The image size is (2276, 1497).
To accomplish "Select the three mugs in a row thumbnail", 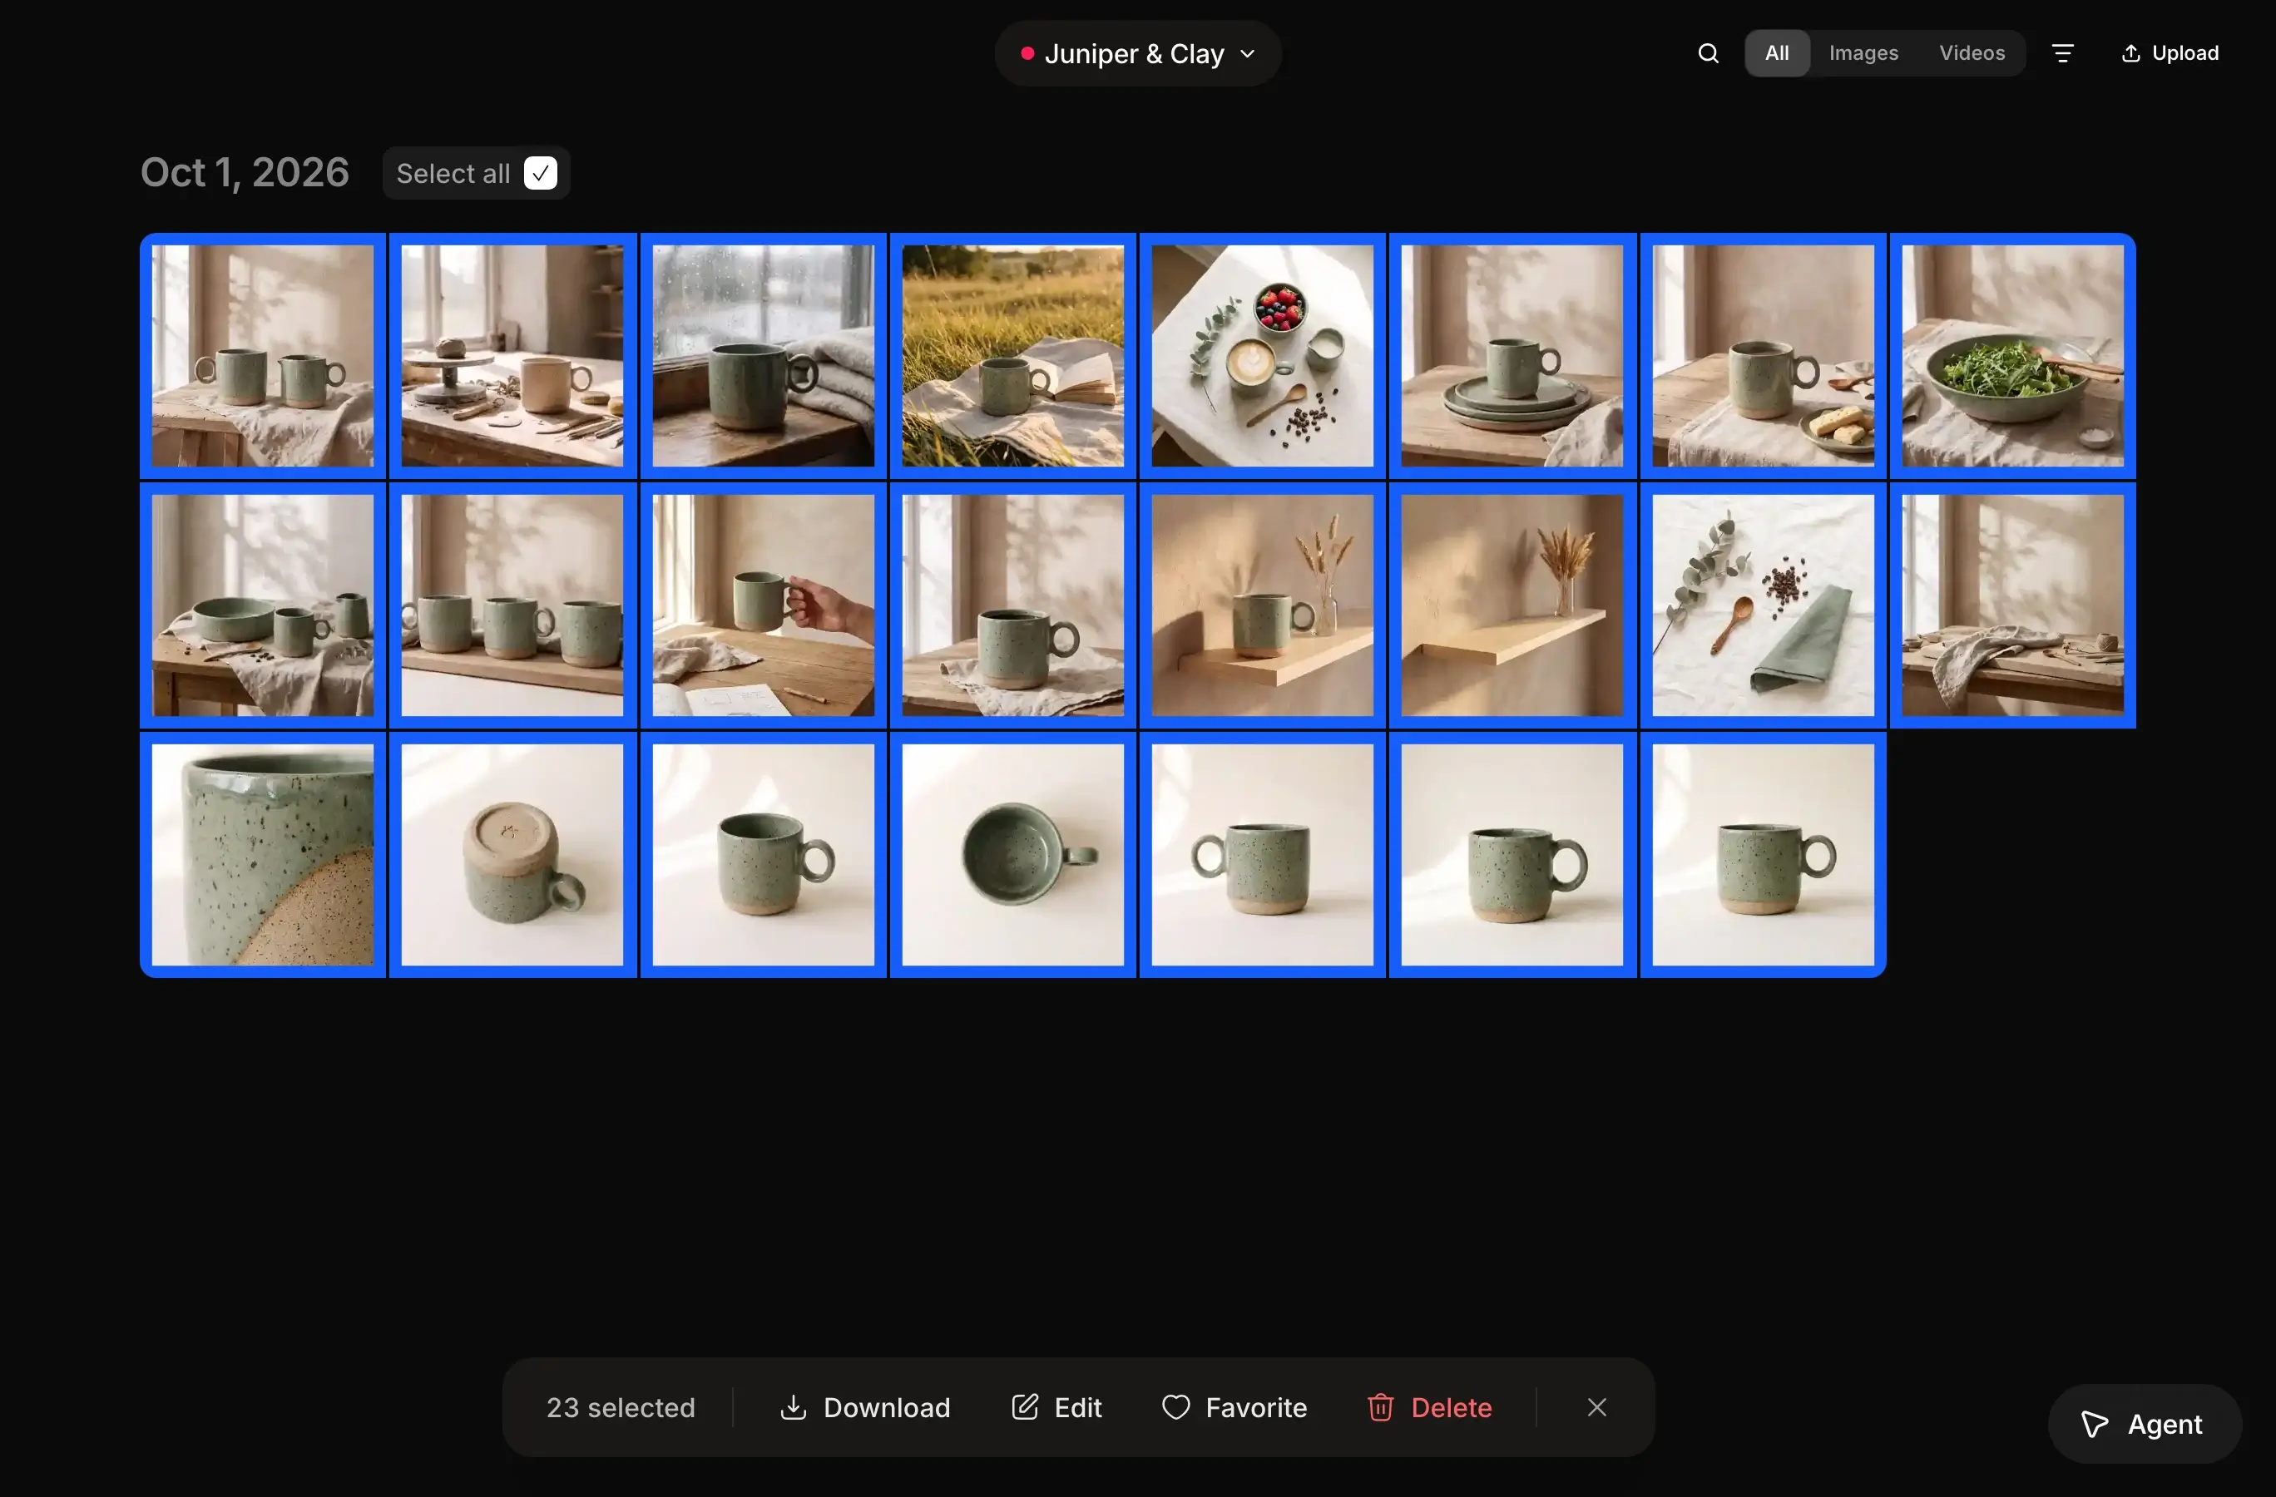I will coord(512,606).
